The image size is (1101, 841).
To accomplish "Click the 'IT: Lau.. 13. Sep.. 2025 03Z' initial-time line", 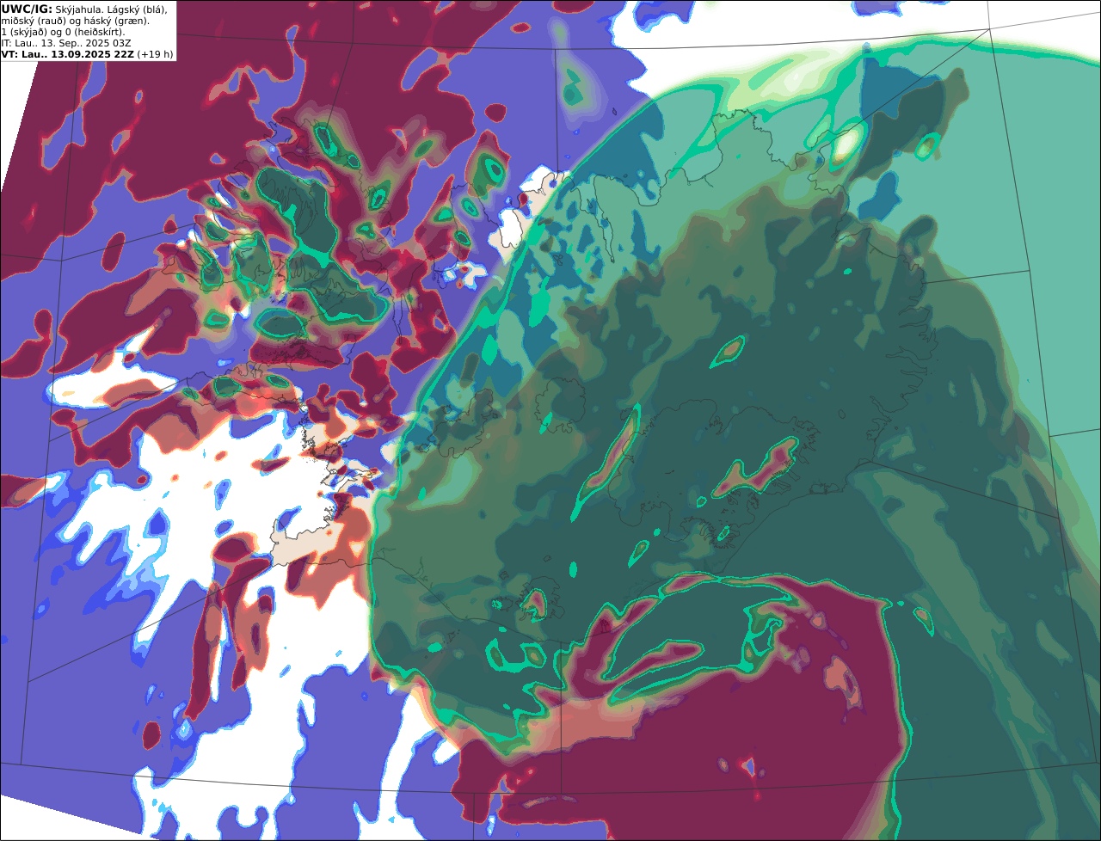I will tap(66, 43).
